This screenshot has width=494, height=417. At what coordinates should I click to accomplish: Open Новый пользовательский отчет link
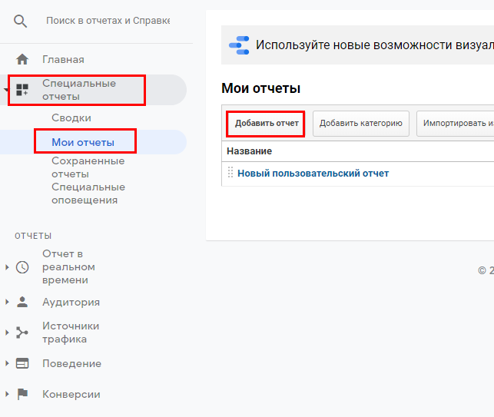[x=313, y=174]
